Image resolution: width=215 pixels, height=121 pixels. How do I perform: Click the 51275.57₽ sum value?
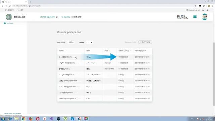(76, 17)
